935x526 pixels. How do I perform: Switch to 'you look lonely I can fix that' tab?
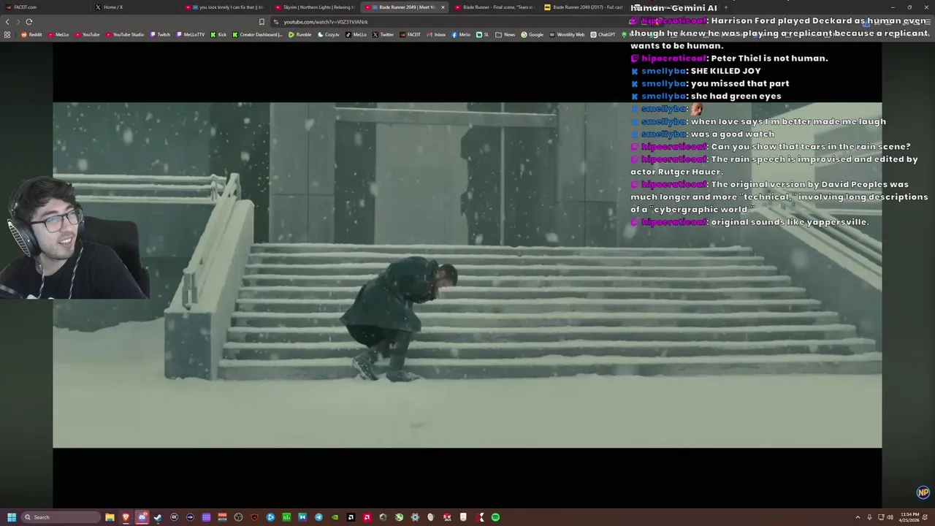(225, 7)
